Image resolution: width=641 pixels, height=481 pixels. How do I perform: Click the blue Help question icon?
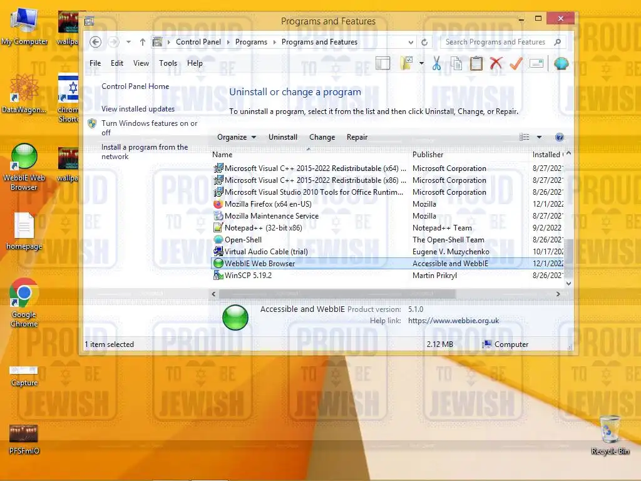tap(560, 137)
